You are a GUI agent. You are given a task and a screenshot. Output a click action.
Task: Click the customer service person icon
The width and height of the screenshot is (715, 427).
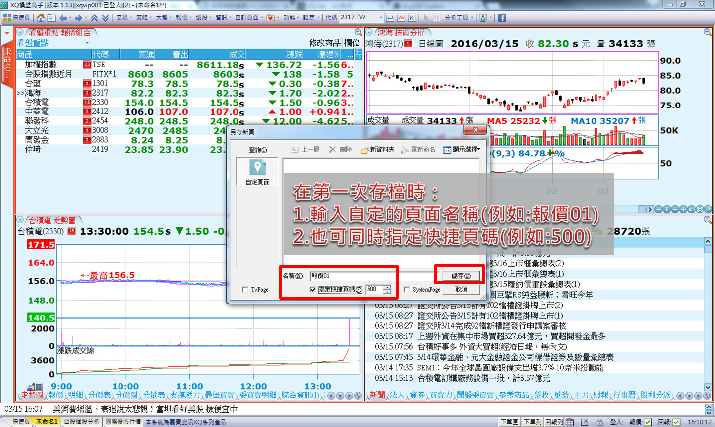483,18
